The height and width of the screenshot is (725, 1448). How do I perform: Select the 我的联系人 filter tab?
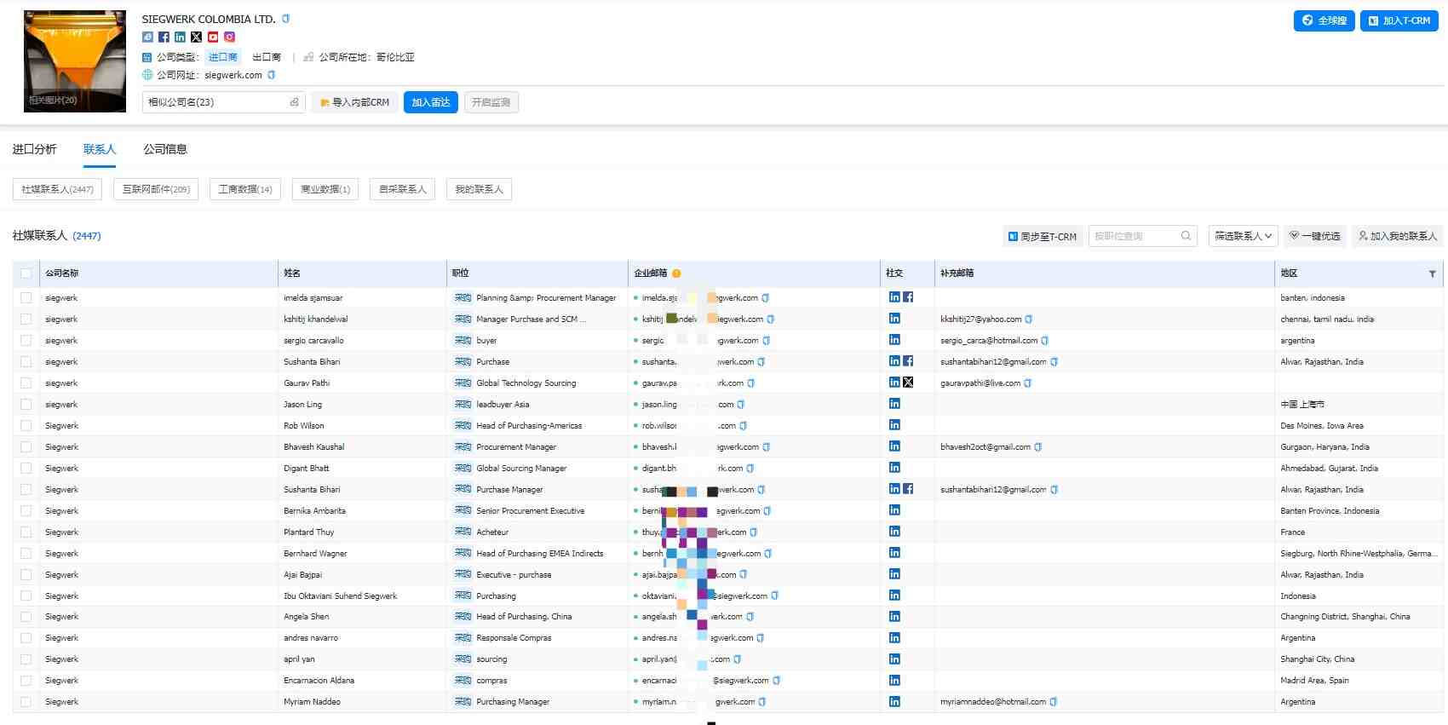pos(479,189)
